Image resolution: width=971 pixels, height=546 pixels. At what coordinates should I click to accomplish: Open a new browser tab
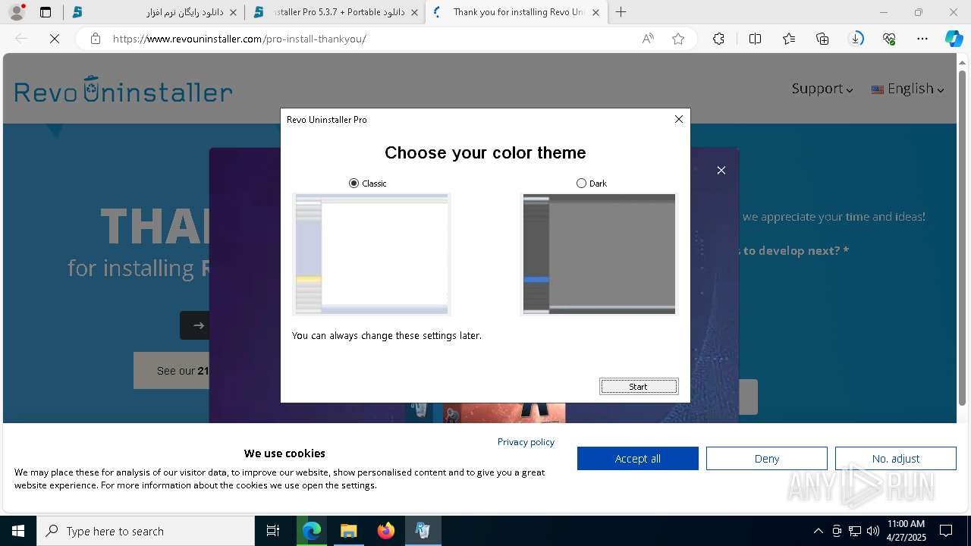click(x=621, y=12)
